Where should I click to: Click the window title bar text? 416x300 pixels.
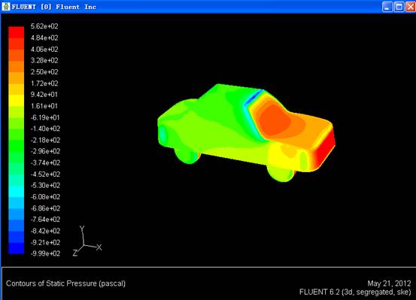tap(54, 7)
